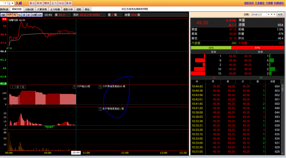Click the green 43% inner volume bar
This screenshot has width=286, height=158.
[211, 48]
